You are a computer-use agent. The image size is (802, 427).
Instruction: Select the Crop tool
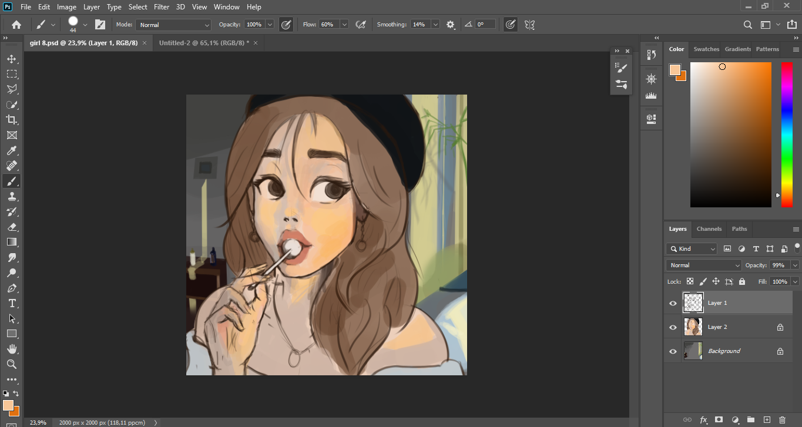click(11, 120)
